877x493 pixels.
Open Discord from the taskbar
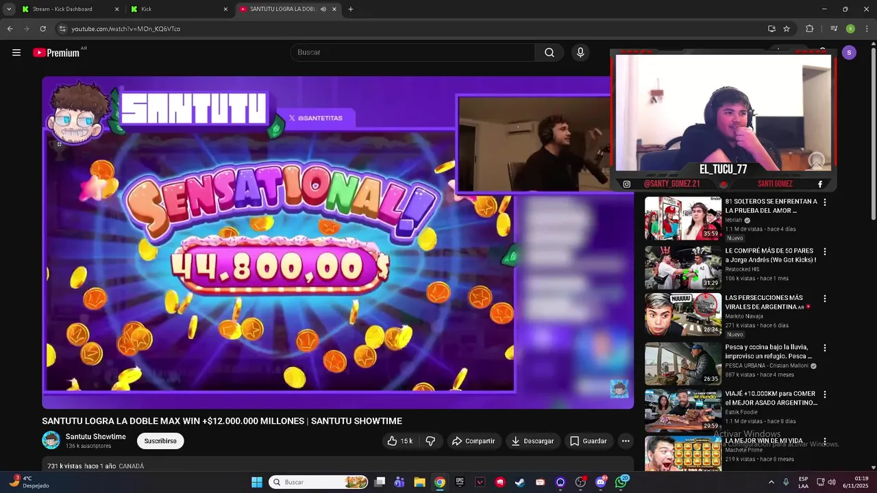pyautogui.click(x=601, y=482)
